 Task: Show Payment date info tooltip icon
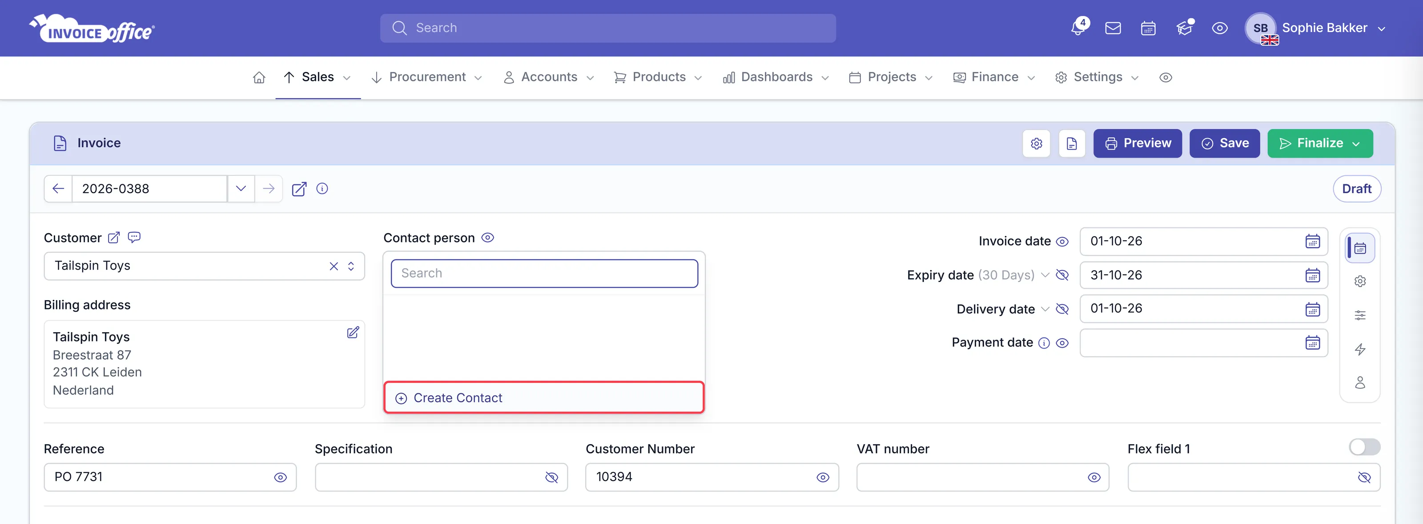1044,343
